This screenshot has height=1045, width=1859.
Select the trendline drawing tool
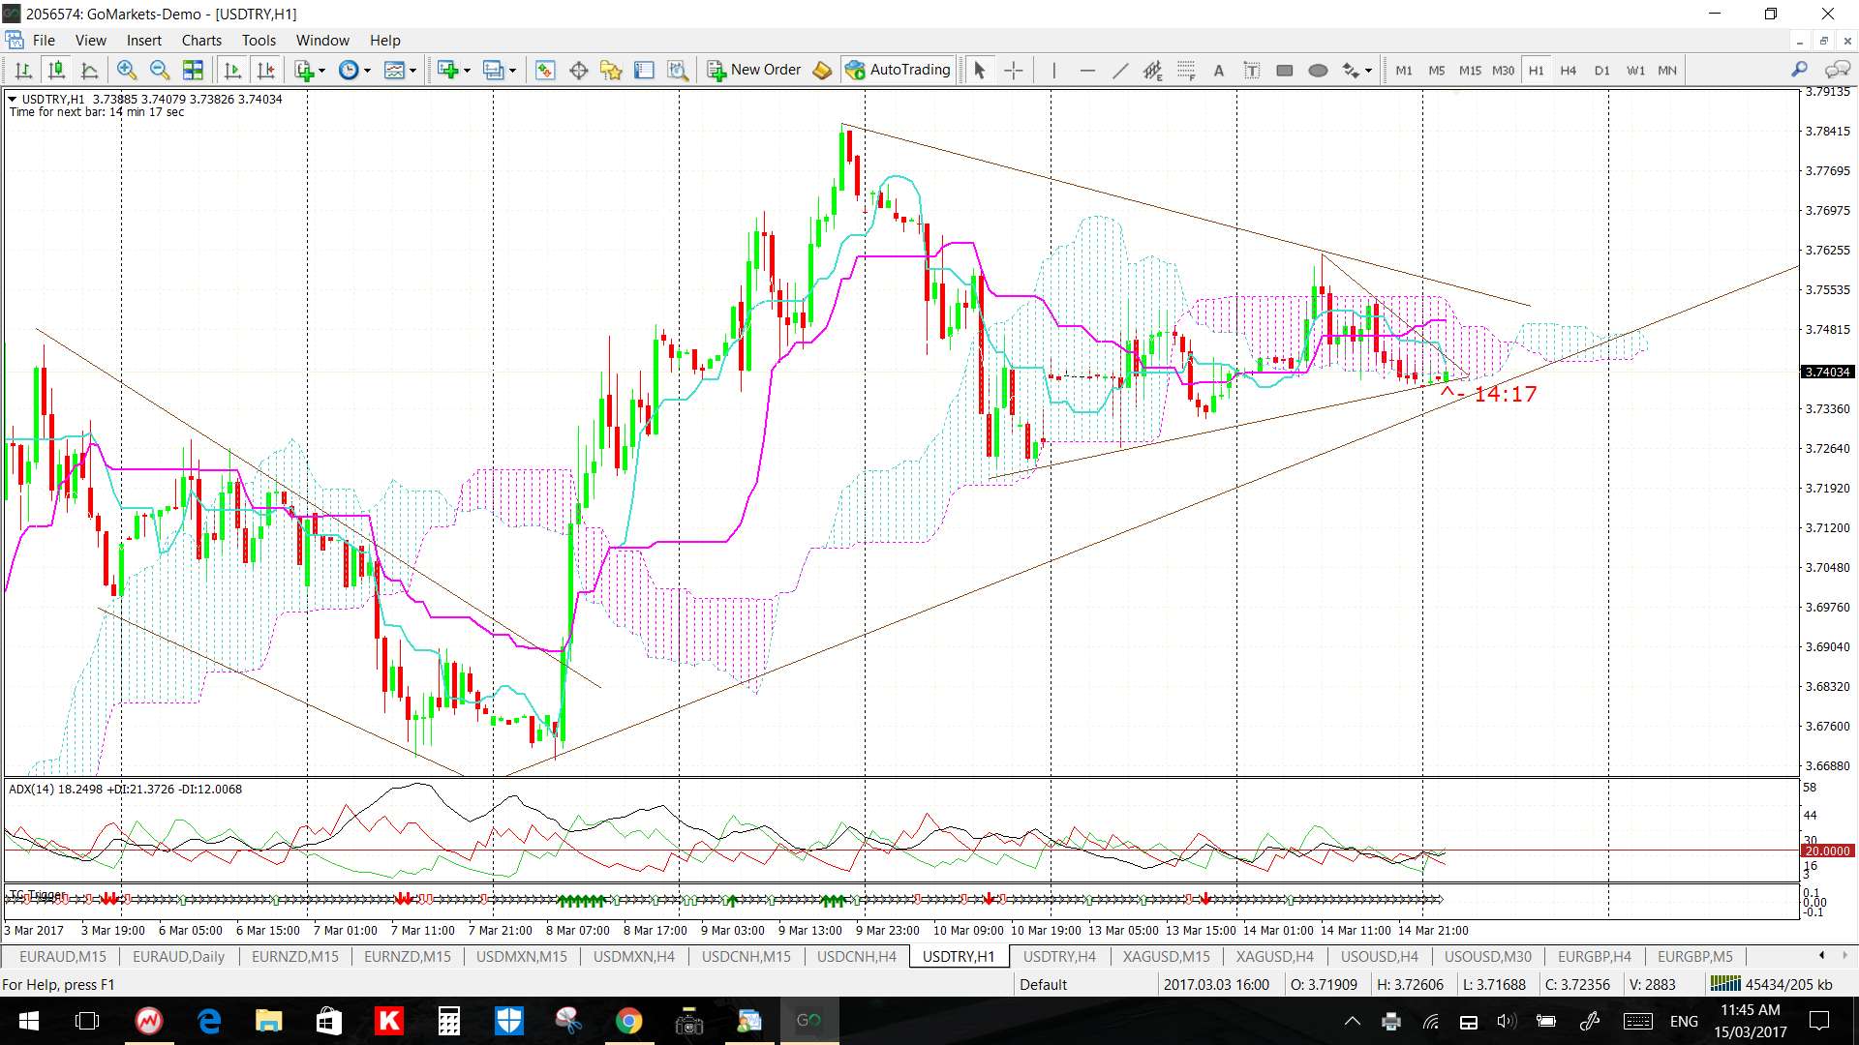(x=1120, y=70)
